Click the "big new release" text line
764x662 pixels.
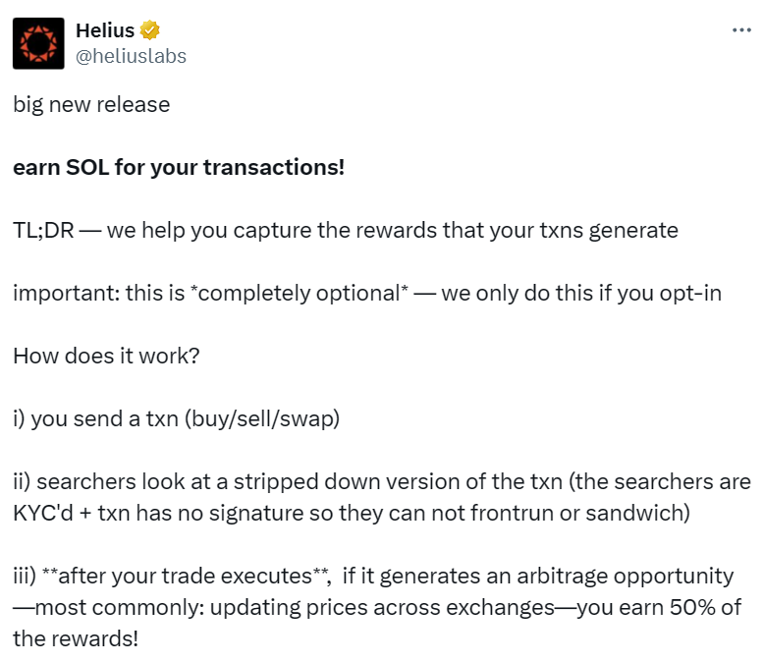pyautogui.click(x=91, y=104)
